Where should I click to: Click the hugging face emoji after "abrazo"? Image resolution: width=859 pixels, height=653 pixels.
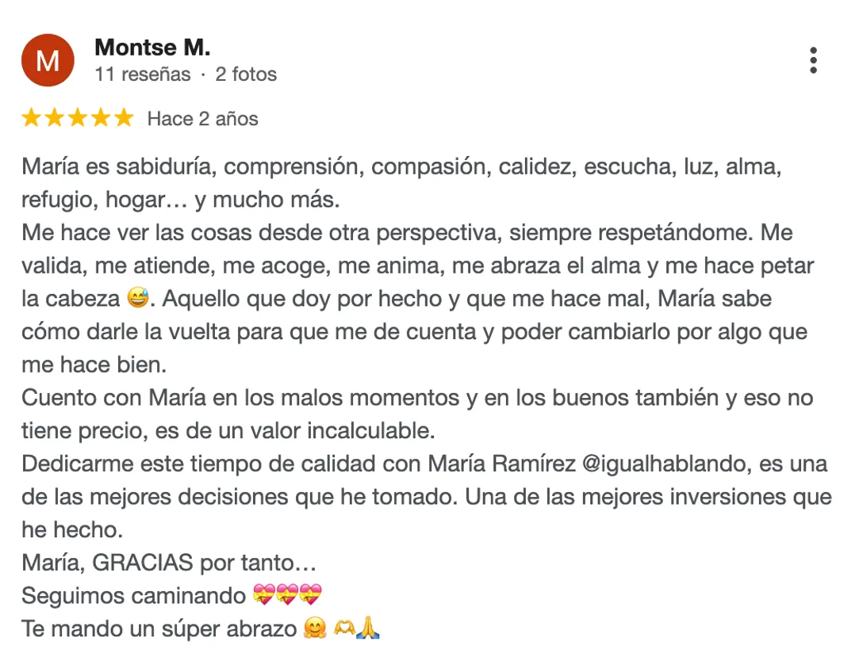314,628
